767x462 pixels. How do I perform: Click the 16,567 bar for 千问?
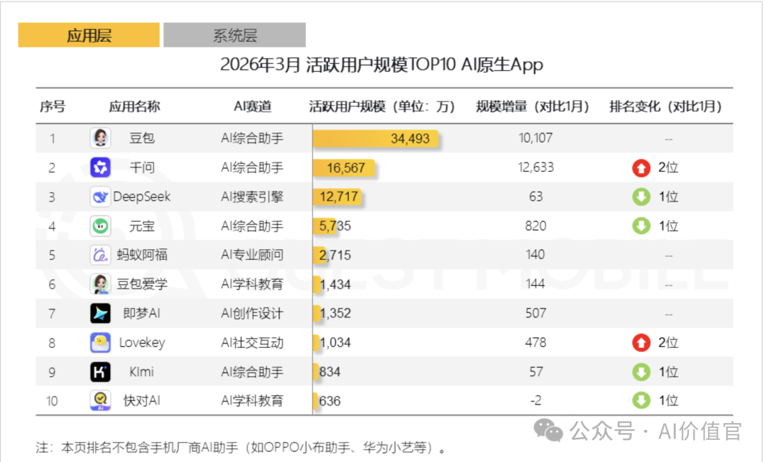point(344,167)
